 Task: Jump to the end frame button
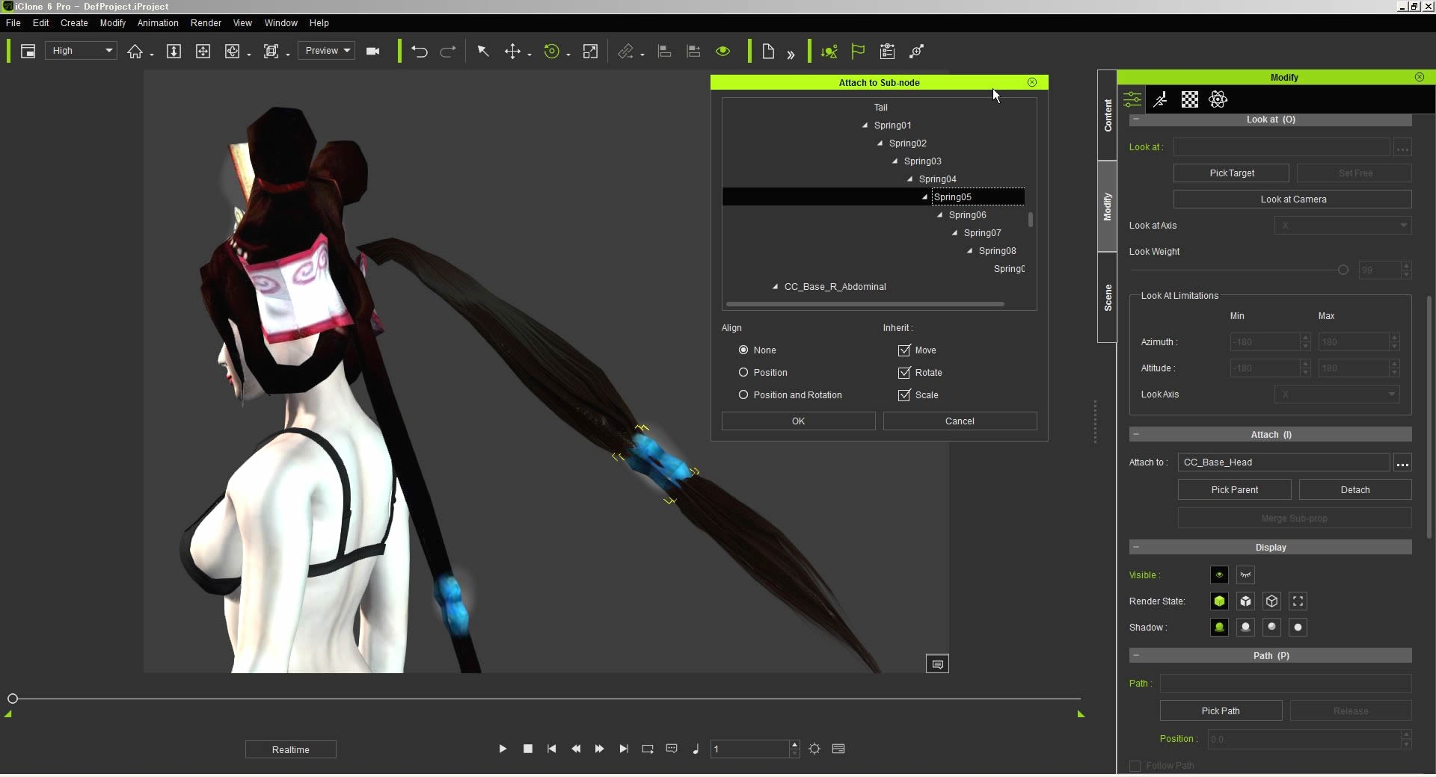(623, 749)
